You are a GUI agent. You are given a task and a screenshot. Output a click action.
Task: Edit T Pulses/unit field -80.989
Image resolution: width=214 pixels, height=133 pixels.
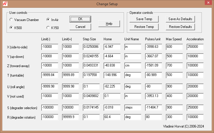153,75
